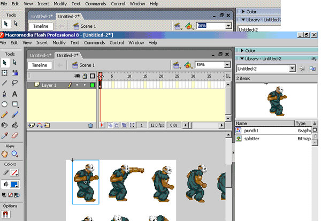The height and width of the screenshot is (221, 321).
Task: Click the Delete Layer trash icon
Action: point(90,126)
